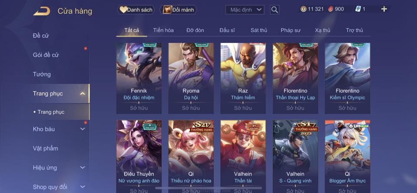Expand the Kho báu sidebar section
Viewport: 417px width, 193px height.
[83, 129]
